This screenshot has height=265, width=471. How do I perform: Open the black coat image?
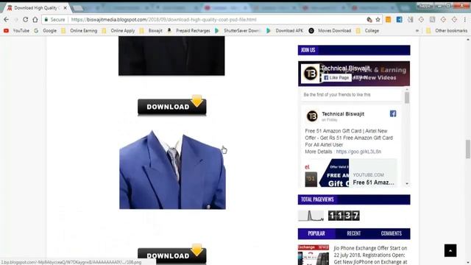171,56
